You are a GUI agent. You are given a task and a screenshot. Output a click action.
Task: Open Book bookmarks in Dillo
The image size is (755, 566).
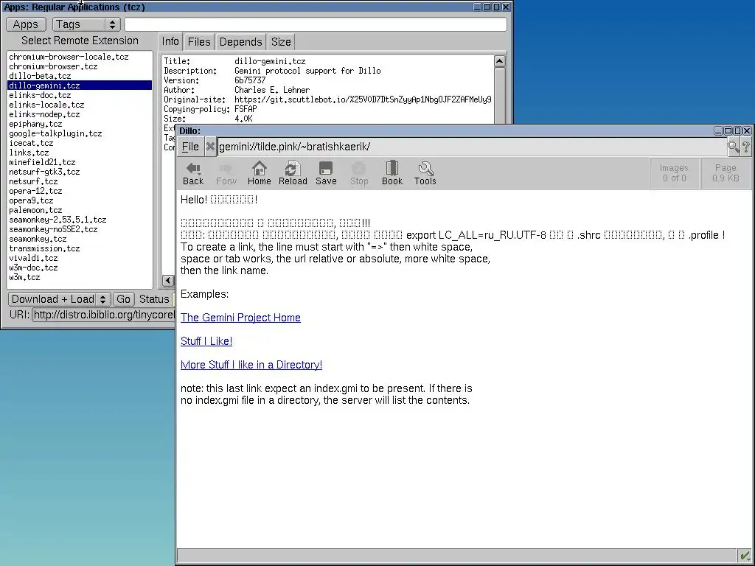tap(392, 173)
